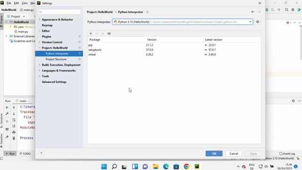Select the wheel package row
This screenshot has height=170, width=302.
(x=174, y=55)
